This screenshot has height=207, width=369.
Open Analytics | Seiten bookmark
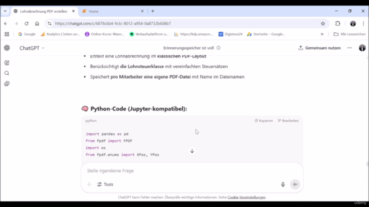tap(60, 34)
